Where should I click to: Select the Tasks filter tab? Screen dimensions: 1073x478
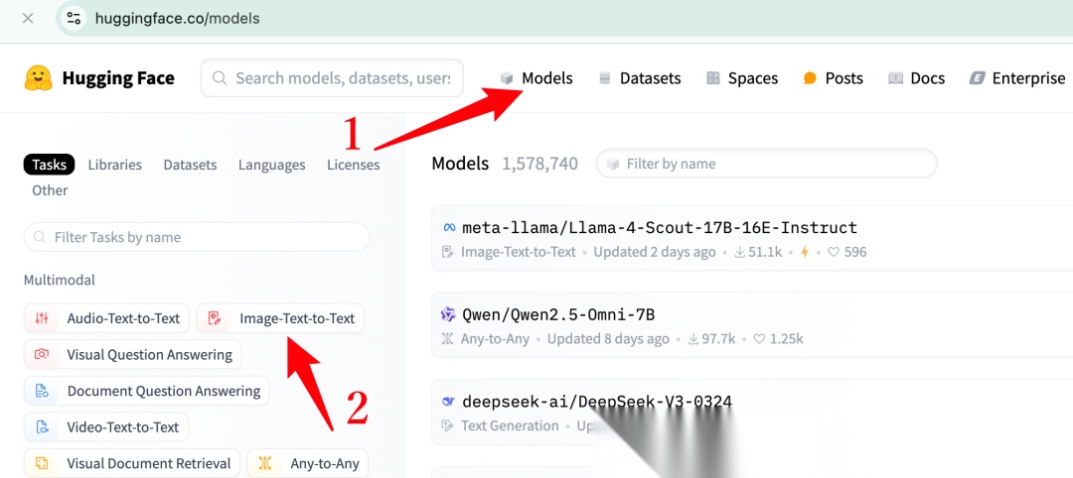coord(50,165)
